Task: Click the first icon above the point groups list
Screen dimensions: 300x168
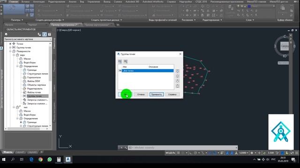Action: click(120, 61)
